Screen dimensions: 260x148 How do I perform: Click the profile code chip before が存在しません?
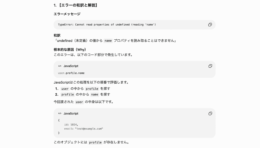point(95,142)
